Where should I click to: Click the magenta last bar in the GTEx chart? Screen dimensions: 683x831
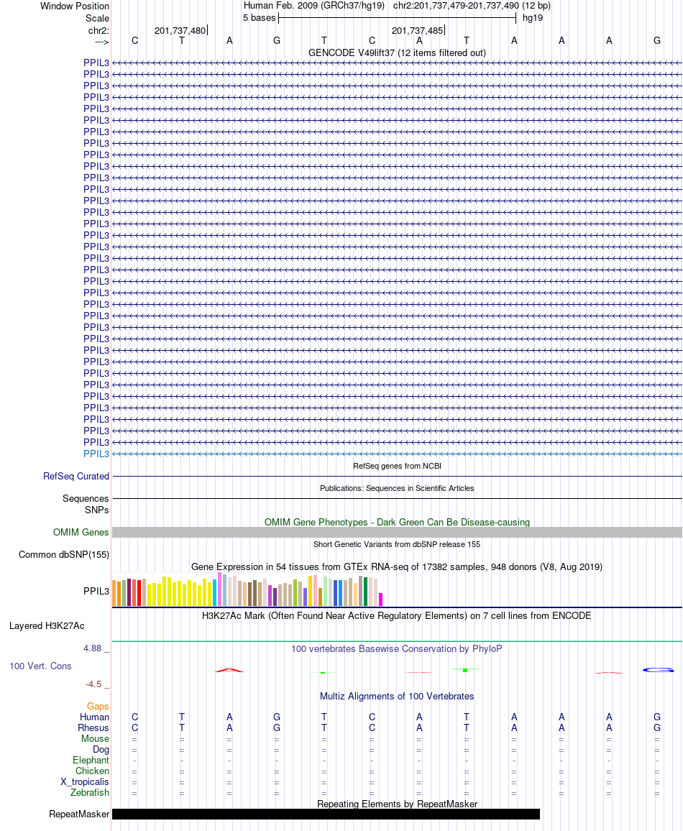point(380,600)
